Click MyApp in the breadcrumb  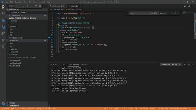(x=71, y=9)
